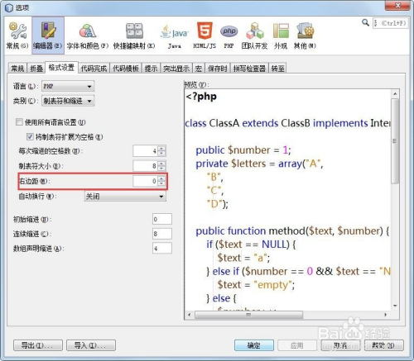Click the options filter search field

pyautogui.click(x=390, y=23)
